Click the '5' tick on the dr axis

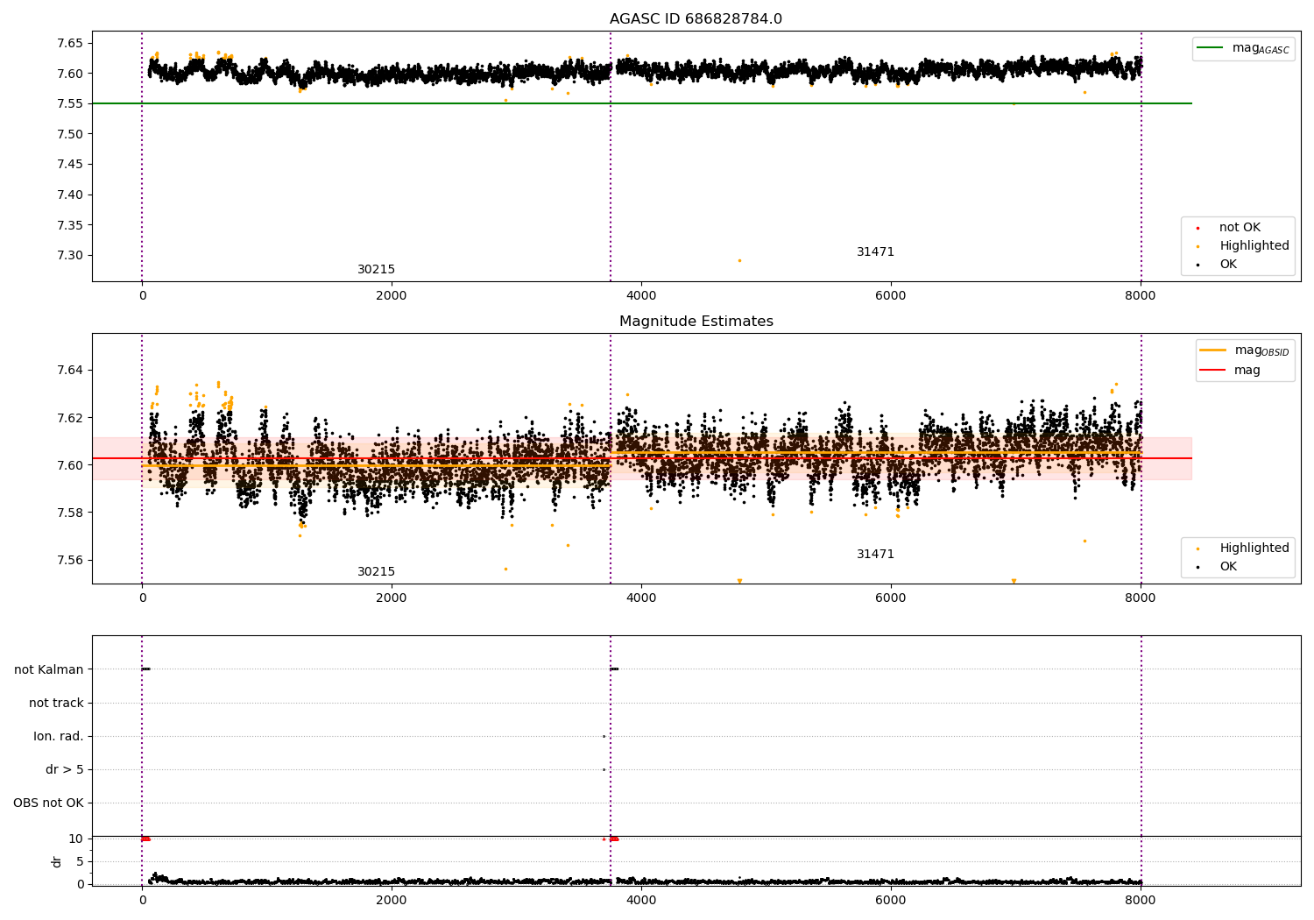80,861
